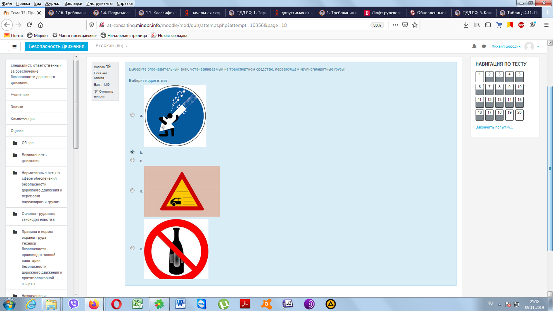Click the Windows Start orb button

9,304
